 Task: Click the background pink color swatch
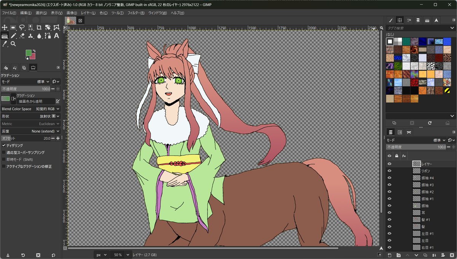click(x=33, y=57)
